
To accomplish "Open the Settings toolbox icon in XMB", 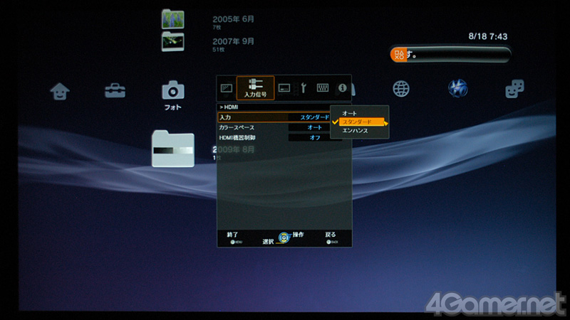I will point(115,91).
